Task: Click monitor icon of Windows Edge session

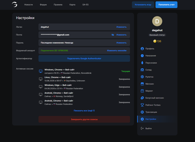Action: pyautogui.click(x=41, y=87)
